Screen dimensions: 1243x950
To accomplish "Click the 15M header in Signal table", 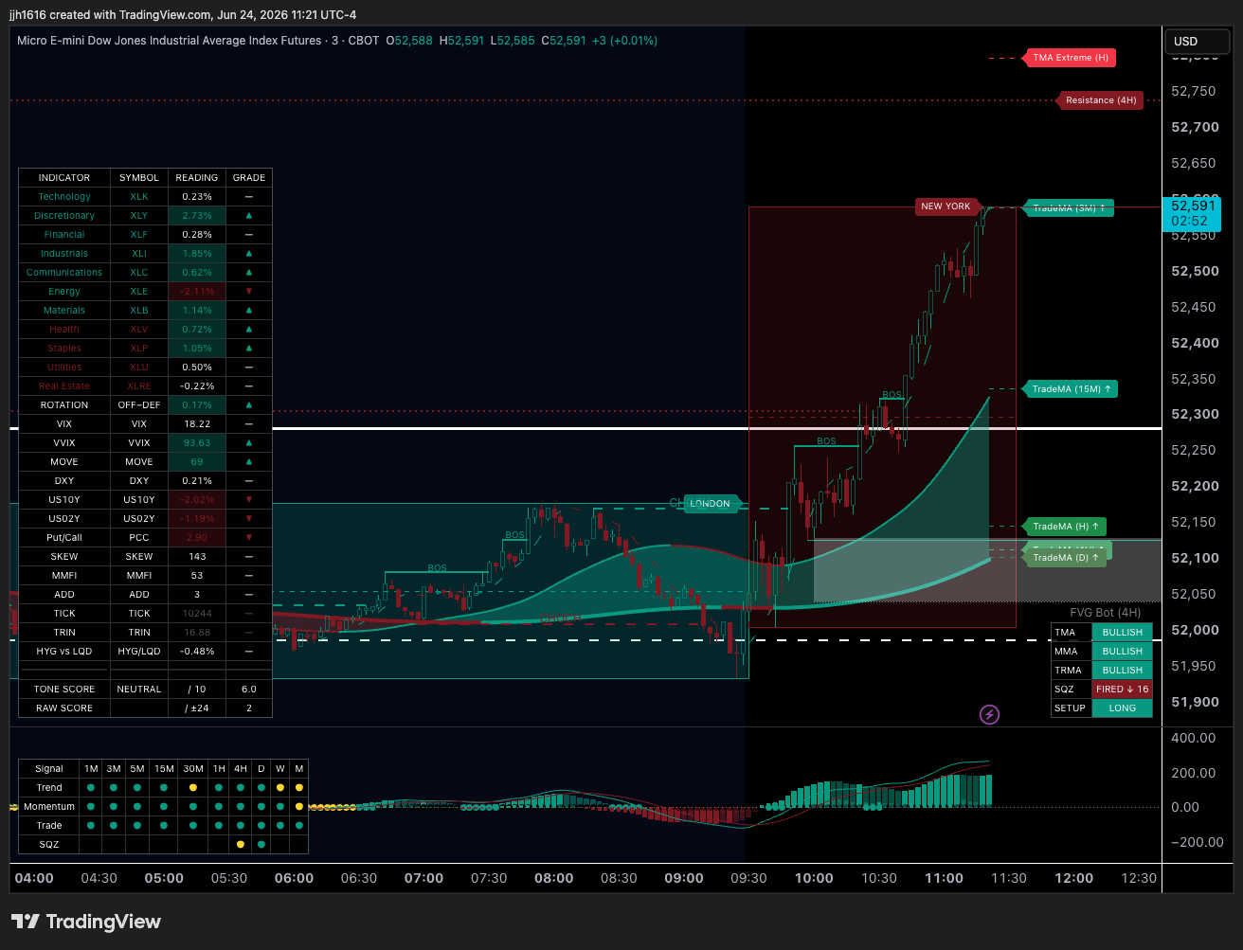I will pos(164,769).
